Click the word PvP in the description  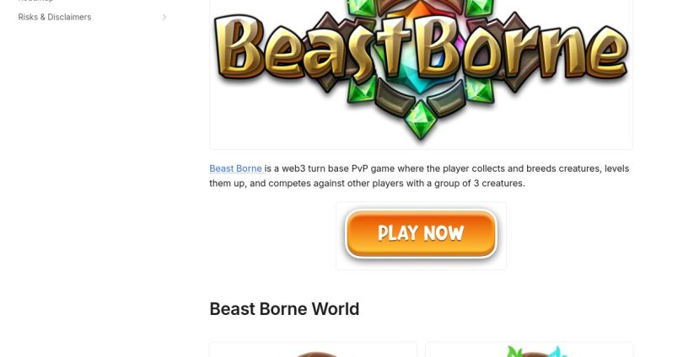[x=360, y=168]
